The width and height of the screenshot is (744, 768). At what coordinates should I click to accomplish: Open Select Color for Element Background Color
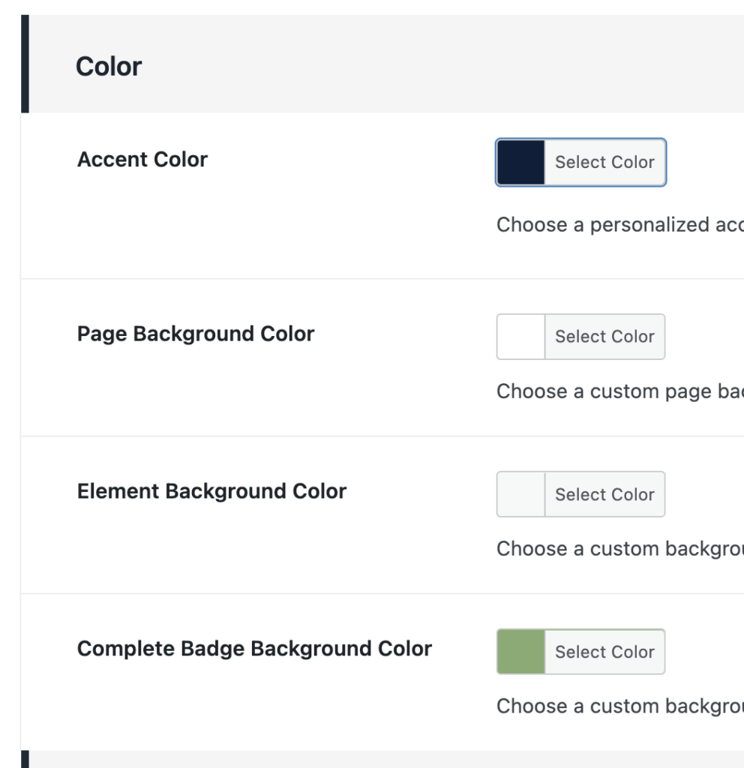(604, 494)
